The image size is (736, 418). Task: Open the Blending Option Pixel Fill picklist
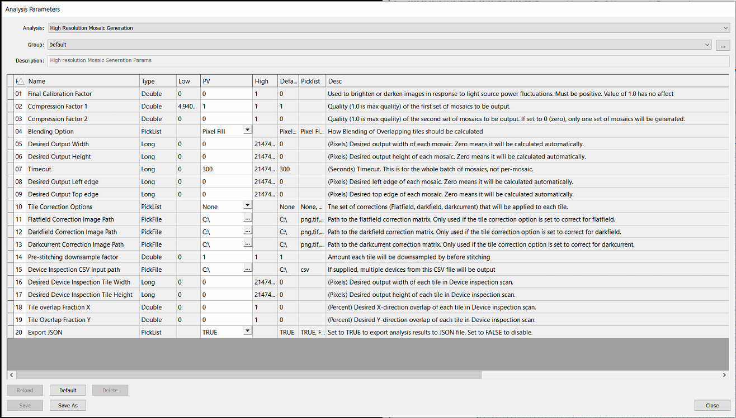coord(247,131)
